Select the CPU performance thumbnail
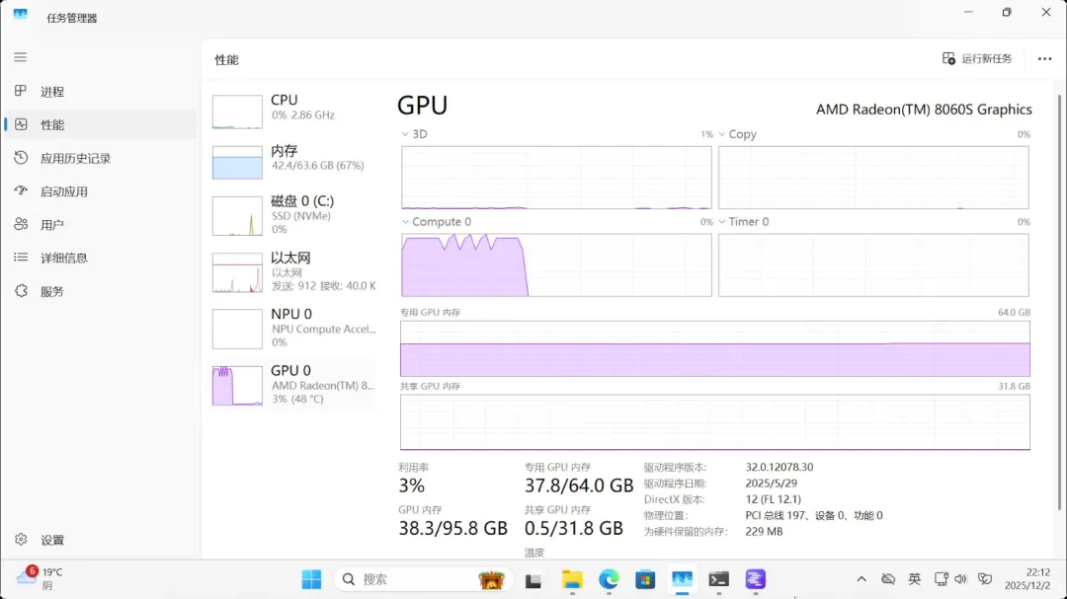The height and width of the screenshot is (599, 1067). [x=293, y=112]
